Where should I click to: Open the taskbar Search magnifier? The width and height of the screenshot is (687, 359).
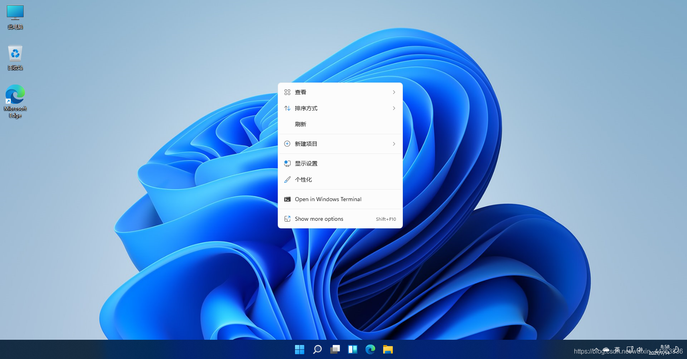[x=317, y=349]
